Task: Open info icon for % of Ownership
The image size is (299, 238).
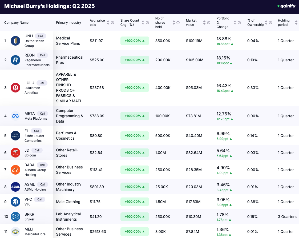Action: 270,23
